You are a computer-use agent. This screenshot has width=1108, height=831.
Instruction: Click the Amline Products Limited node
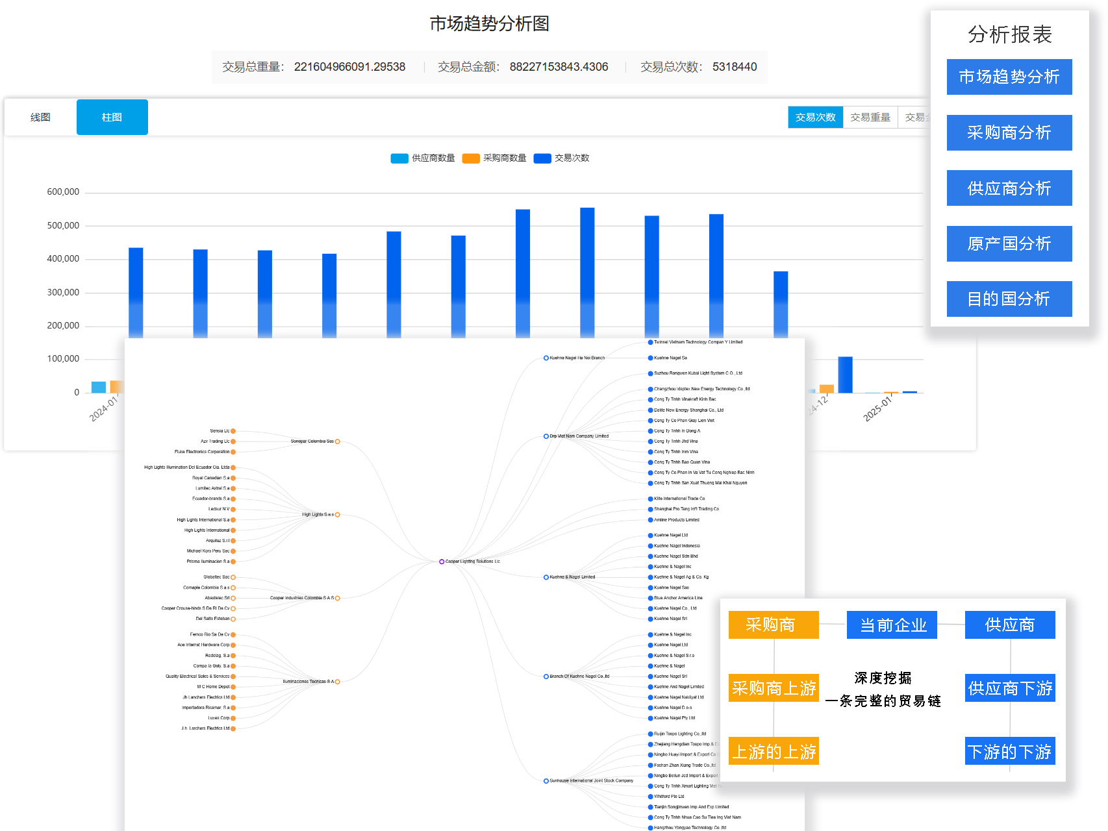click(x=650, y=520)
